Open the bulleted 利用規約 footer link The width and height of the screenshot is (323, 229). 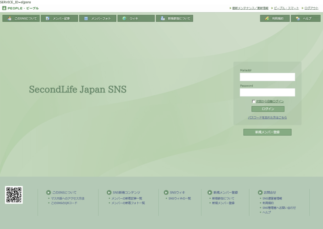268,203
